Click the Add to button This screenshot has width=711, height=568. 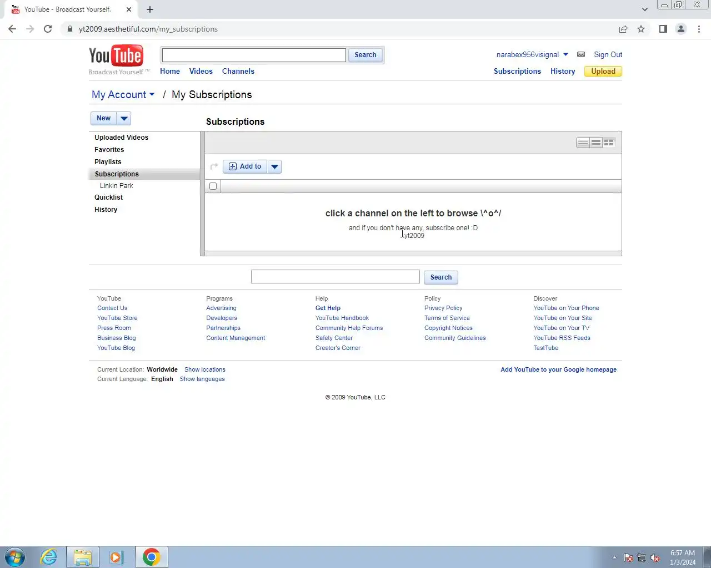[245, 166]
